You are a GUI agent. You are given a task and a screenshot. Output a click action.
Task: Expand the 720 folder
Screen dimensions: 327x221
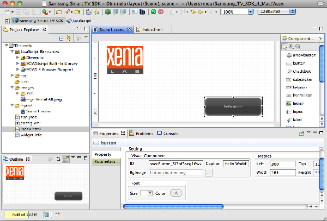[18, 93]
